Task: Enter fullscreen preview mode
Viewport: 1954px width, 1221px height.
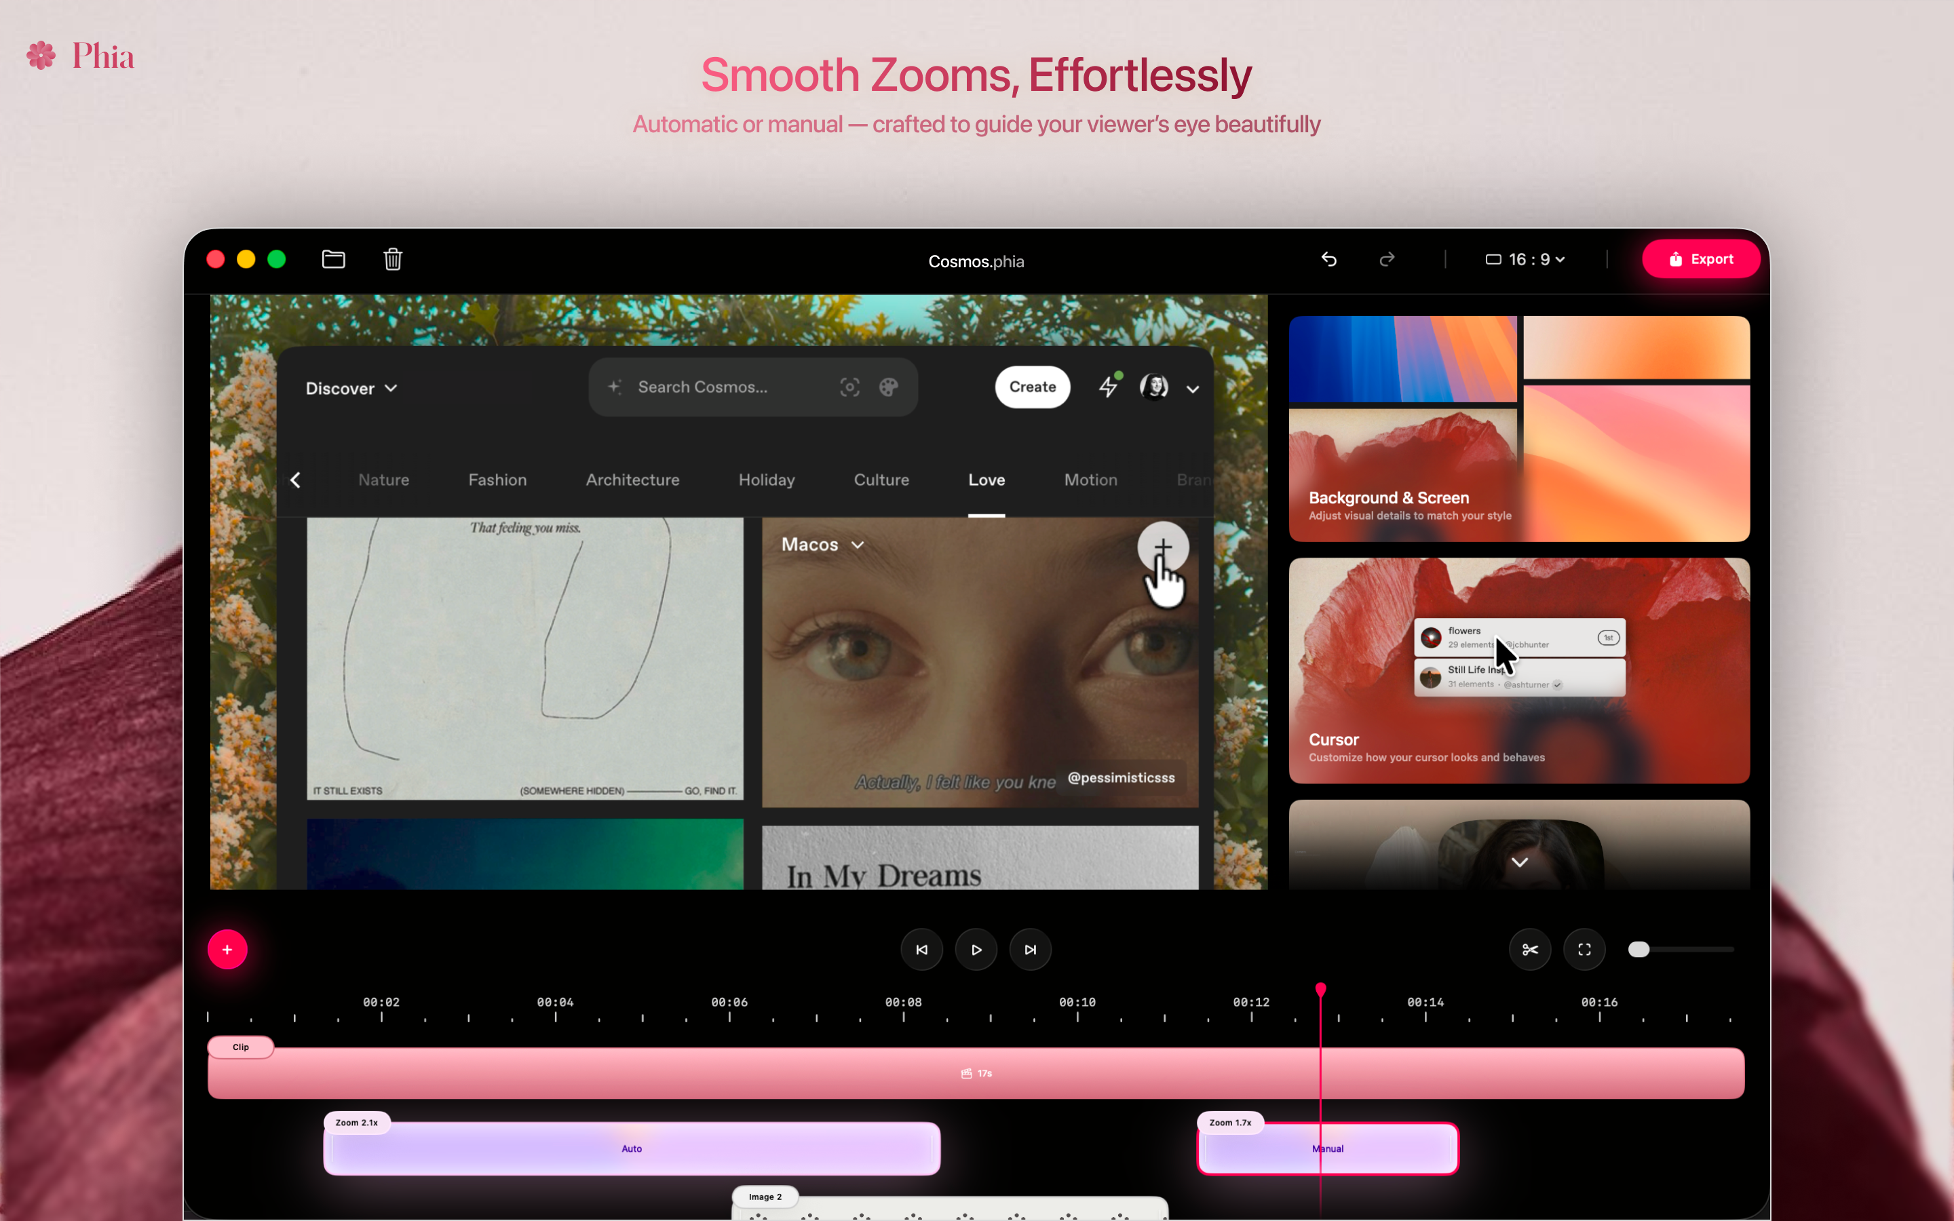Action: point(1584,949)
